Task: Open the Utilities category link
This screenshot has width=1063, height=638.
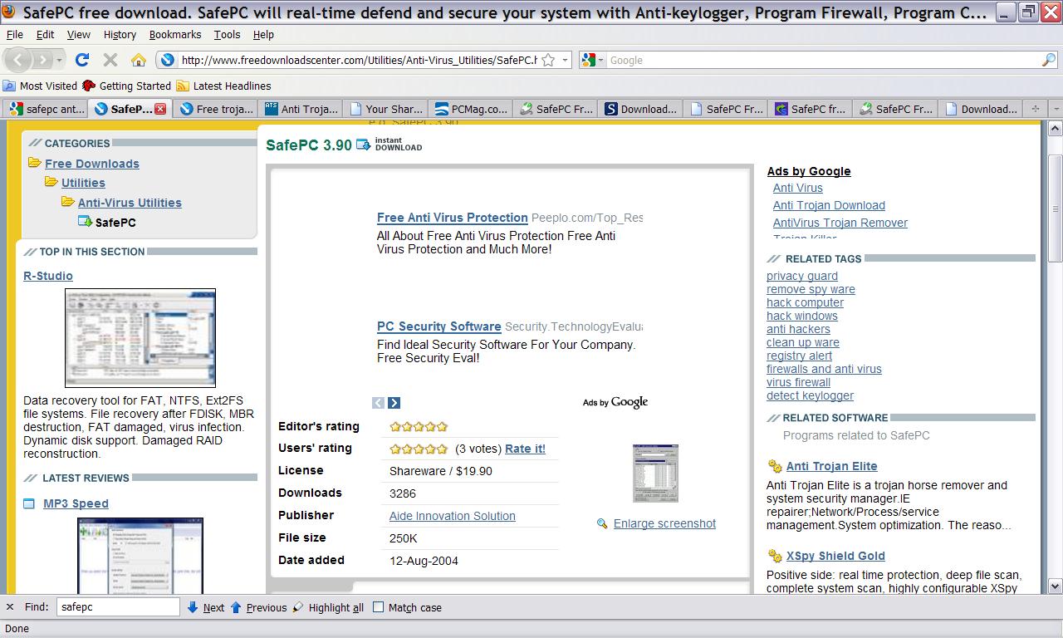Action: point(83,183)
